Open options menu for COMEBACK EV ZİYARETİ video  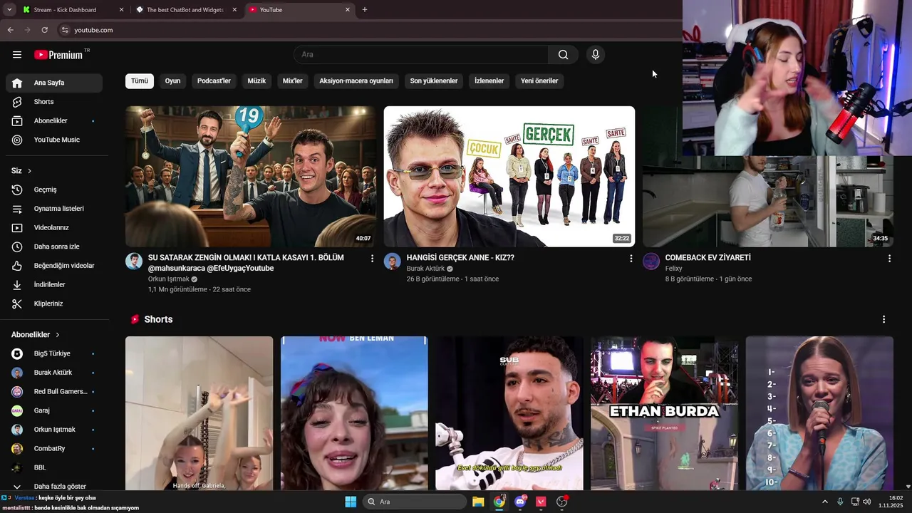pos(889,259)
